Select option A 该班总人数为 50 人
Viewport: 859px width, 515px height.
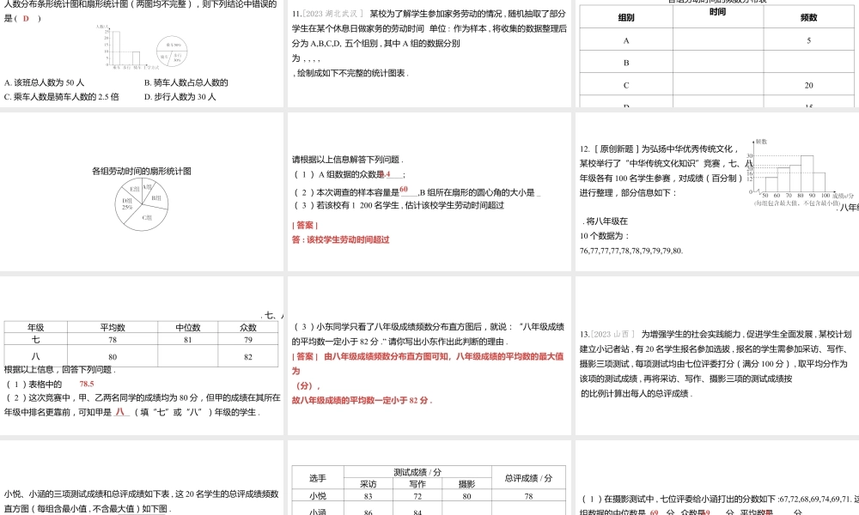pyautogui.click(x=44, y=82)
